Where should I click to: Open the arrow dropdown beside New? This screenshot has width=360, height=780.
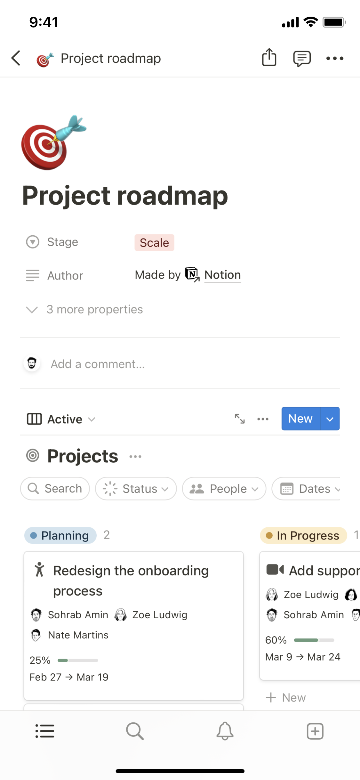click(330, 419)
